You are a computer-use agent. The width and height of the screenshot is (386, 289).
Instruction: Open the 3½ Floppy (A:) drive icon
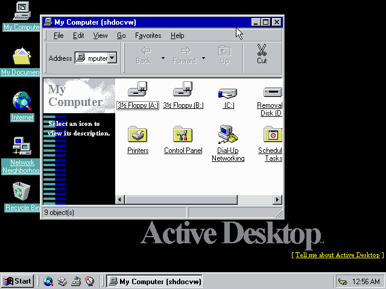[x=137, y=91]
